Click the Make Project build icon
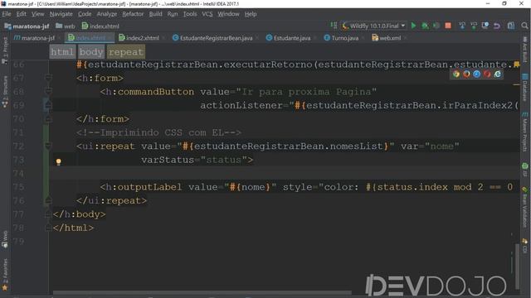 point(334,26)
